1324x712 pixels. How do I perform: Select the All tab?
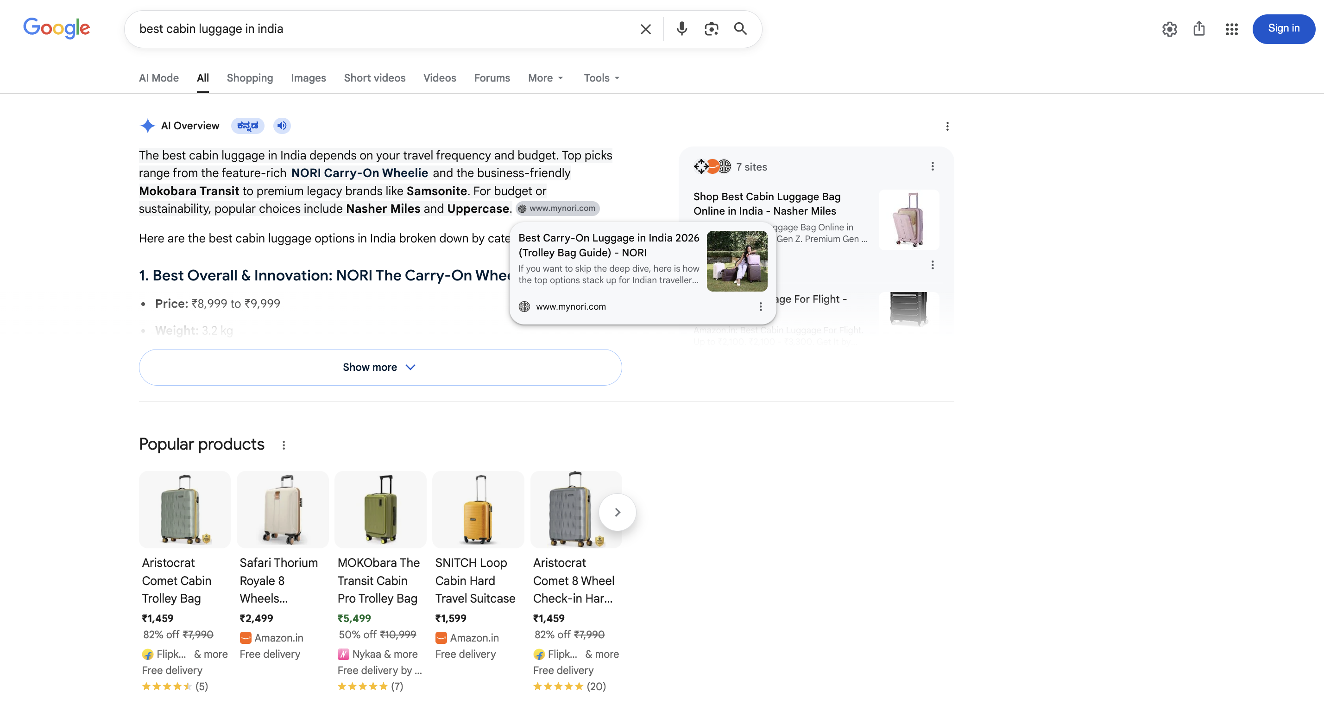[x=202, y=78]
